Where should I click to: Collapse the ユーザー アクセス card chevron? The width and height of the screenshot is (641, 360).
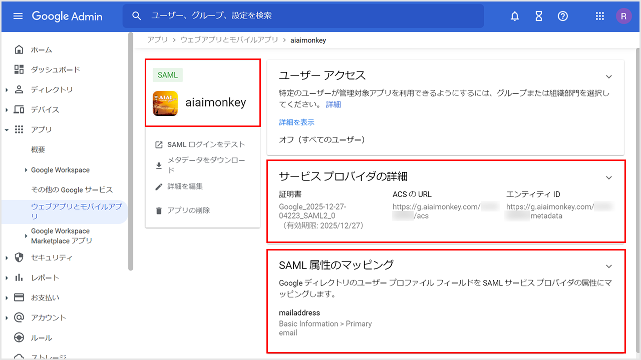tap(609, 76)
